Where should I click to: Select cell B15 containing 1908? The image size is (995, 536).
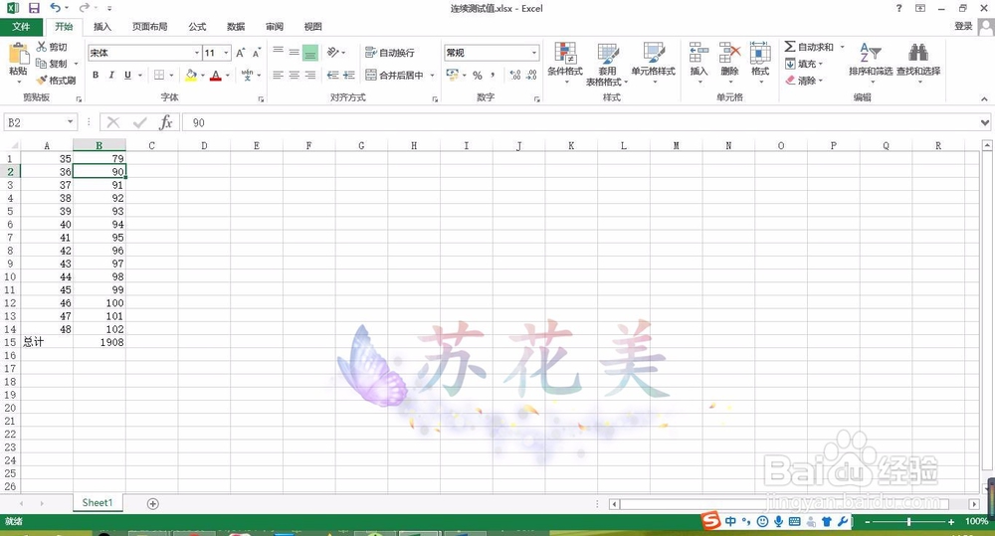99,342
